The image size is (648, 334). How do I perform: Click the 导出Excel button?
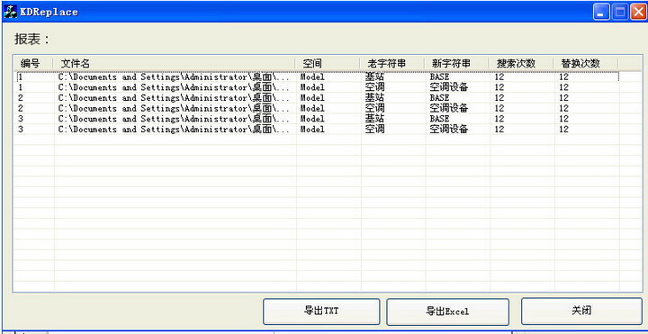pos(447,311)
